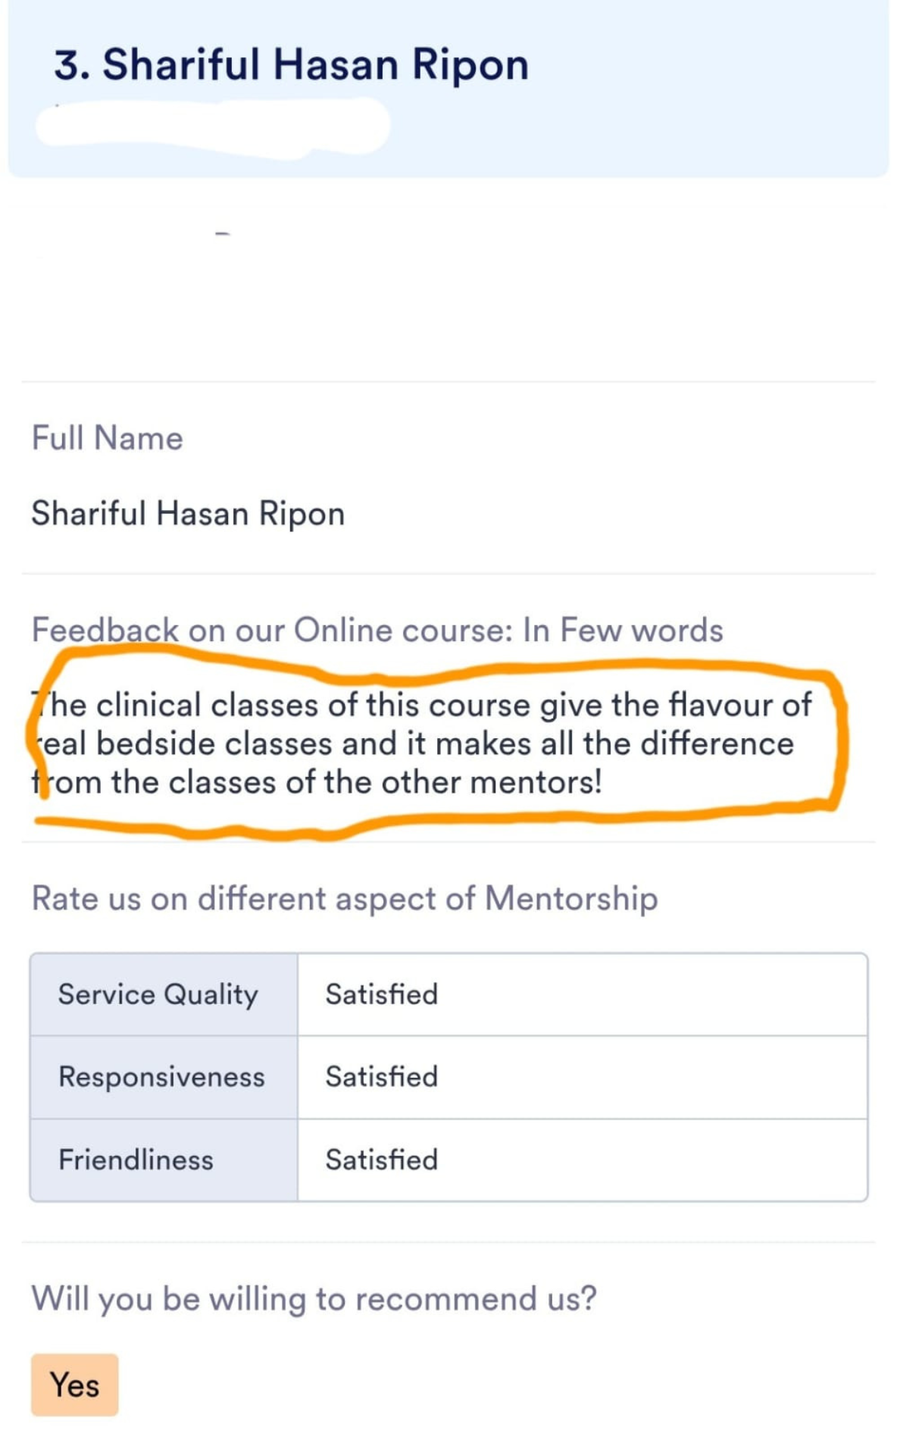Click the small dash mark below the header
The image size is (897, 1437).
coord(222,233)
